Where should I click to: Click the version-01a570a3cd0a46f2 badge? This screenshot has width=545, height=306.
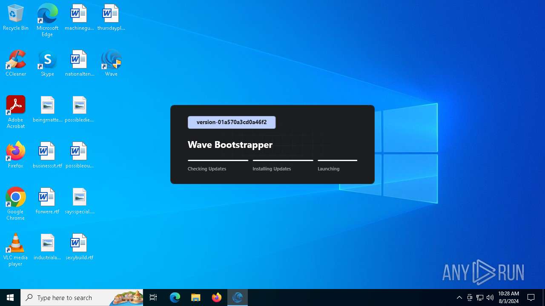point(232,122)
